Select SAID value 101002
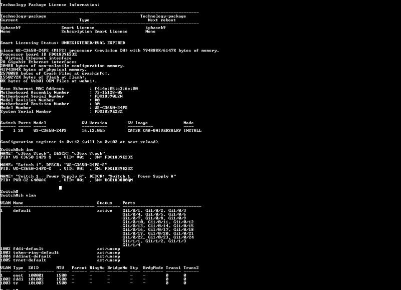Viewport: 401px width, 290px height. pyautogui.click(x=36, y=279)
